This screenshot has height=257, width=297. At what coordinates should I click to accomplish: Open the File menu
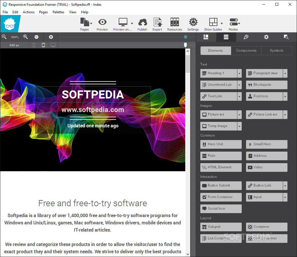coord(5,12)
